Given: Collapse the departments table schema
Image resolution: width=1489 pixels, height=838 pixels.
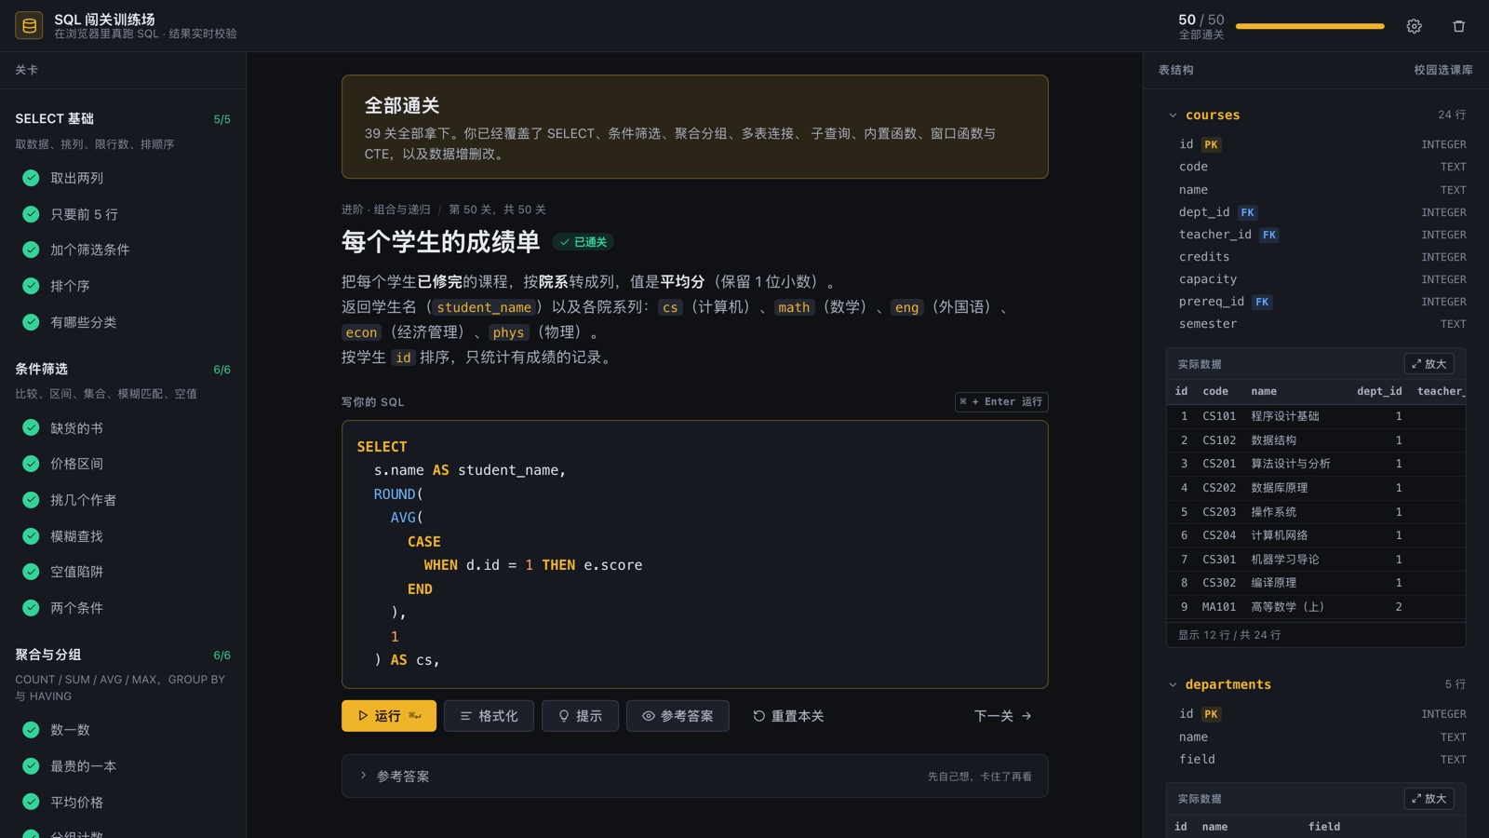Looking at the screenshot, I should pos(1173,684).
